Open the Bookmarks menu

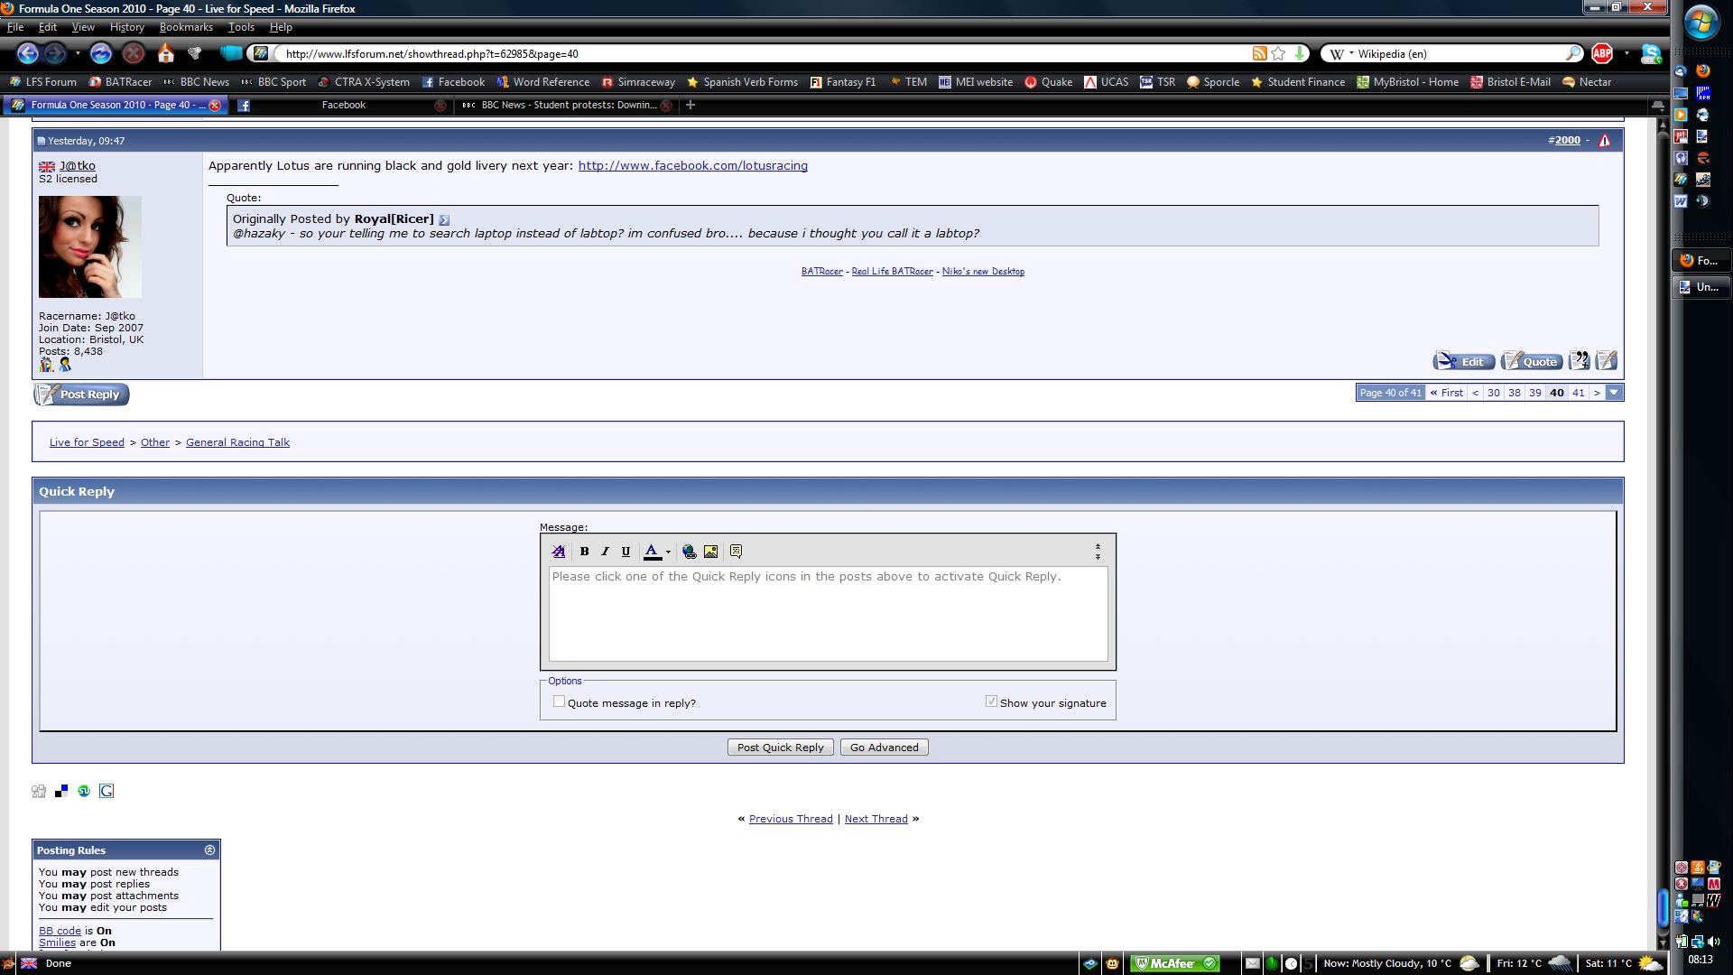coord(186,27)
